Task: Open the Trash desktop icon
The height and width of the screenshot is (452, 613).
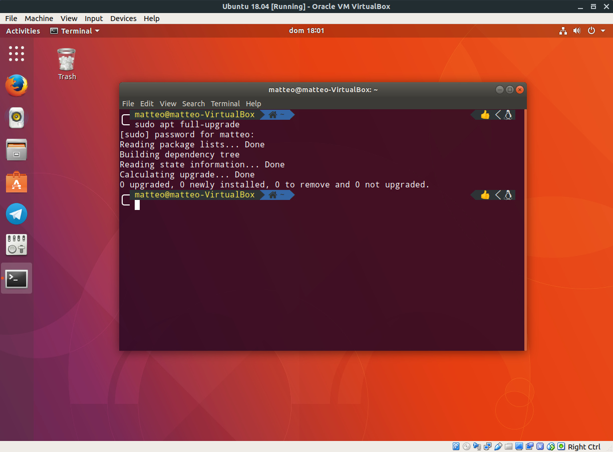Action: pyautogui.click(x=67, y=64)
